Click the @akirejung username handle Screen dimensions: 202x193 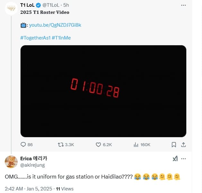(32, 165)
